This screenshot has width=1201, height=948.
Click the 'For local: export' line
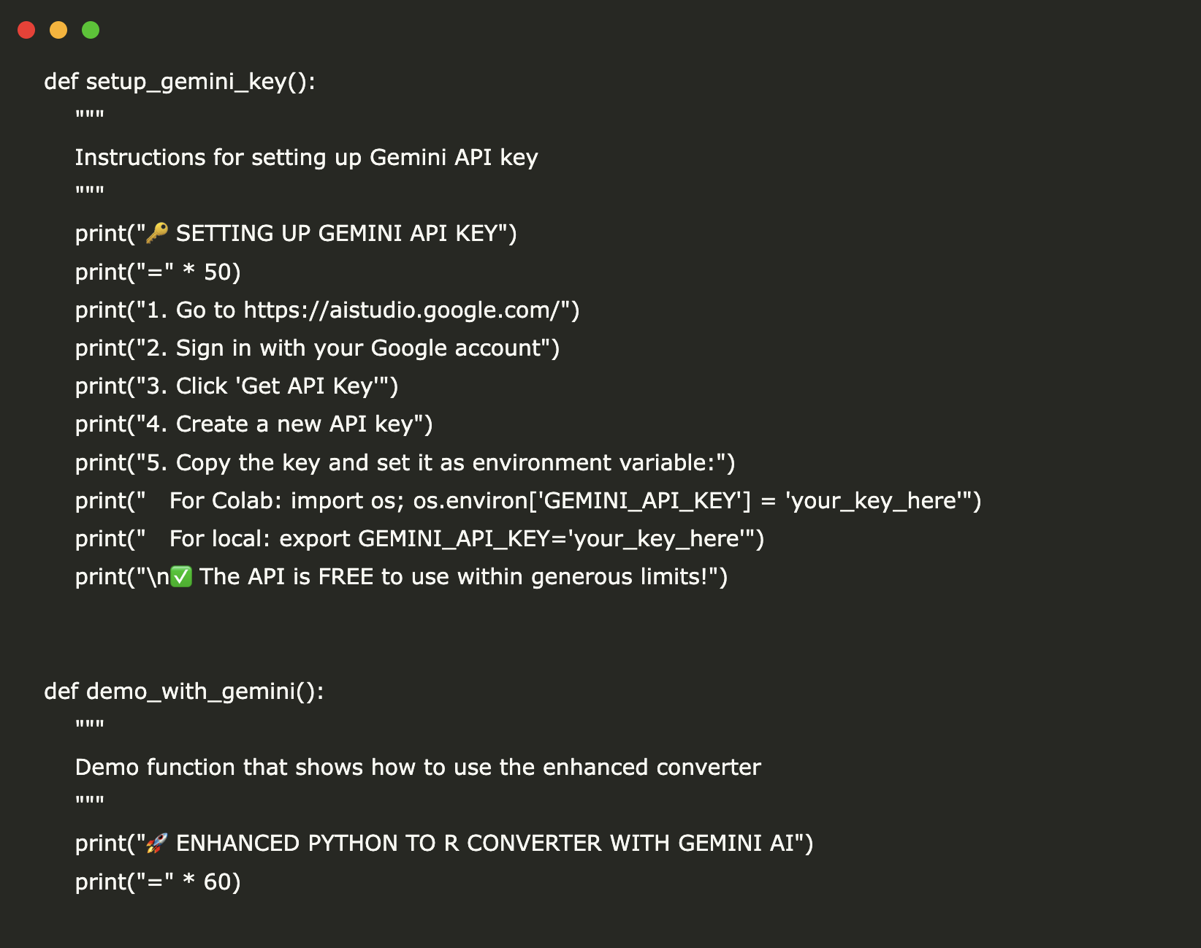(x=419, y=539)
